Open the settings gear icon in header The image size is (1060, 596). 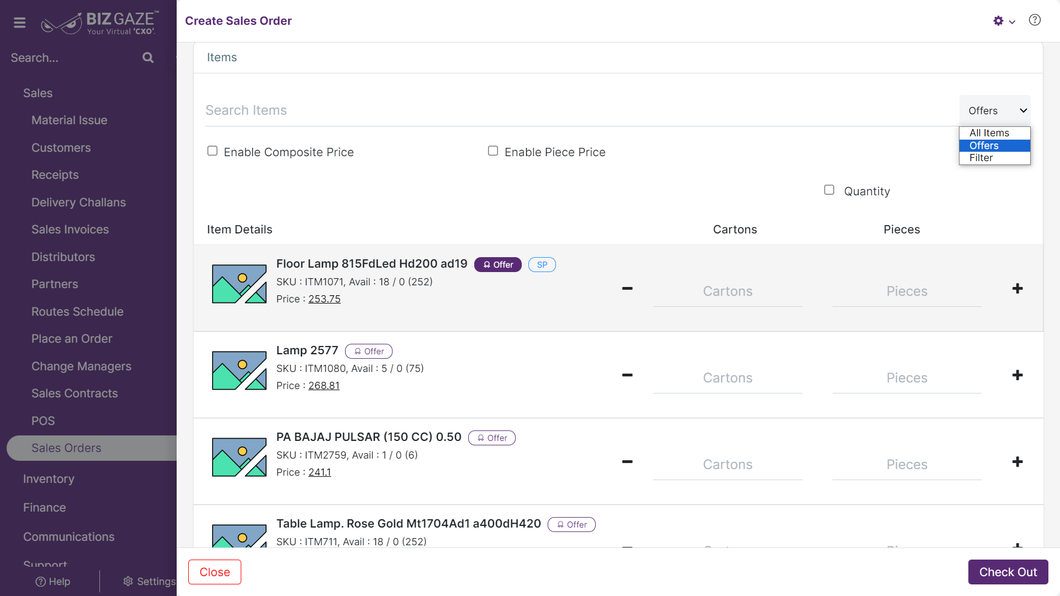(x=998, y=21)
